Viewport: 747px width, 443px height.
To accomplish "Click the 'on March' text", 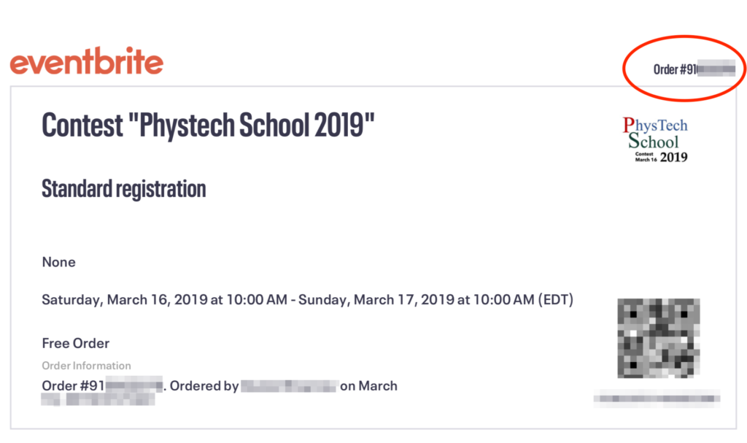I will coord(368,386).
